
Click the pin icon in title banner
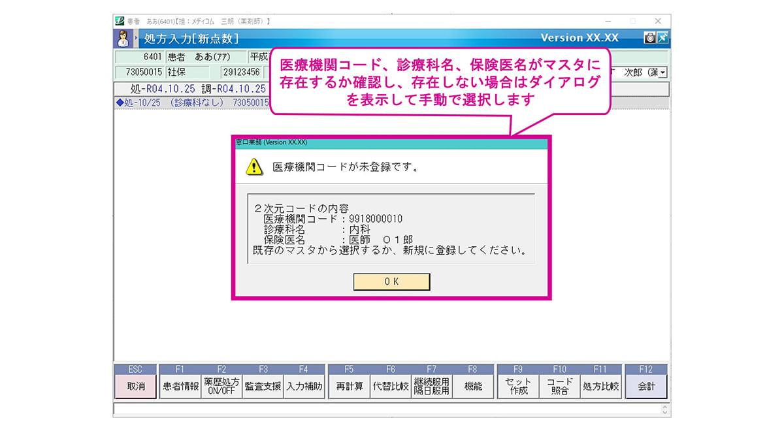(x=662, y=38)
